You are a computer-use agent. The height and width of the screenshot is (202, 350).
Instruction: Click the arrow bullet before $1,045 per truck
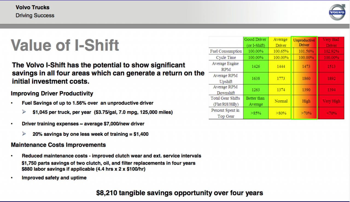click(24, 112)
